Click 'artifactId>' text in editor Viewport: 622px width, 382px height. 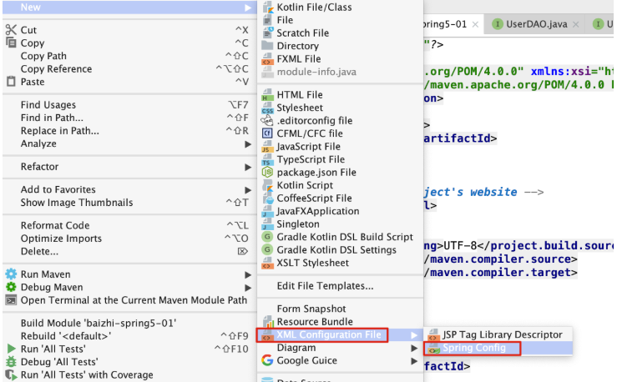(460, 138)
